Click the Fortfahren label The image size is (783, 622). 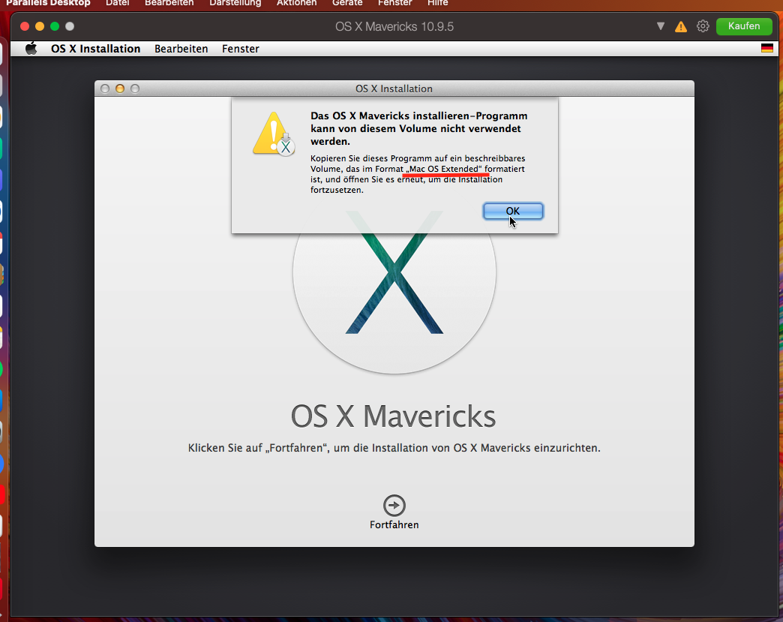point(394,524)
